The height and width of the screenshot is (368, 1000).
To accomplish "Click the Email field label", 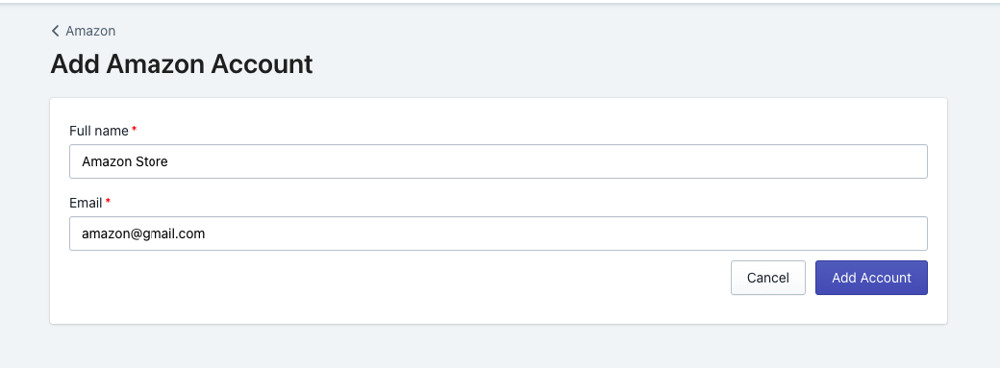I will click(87, 203).
